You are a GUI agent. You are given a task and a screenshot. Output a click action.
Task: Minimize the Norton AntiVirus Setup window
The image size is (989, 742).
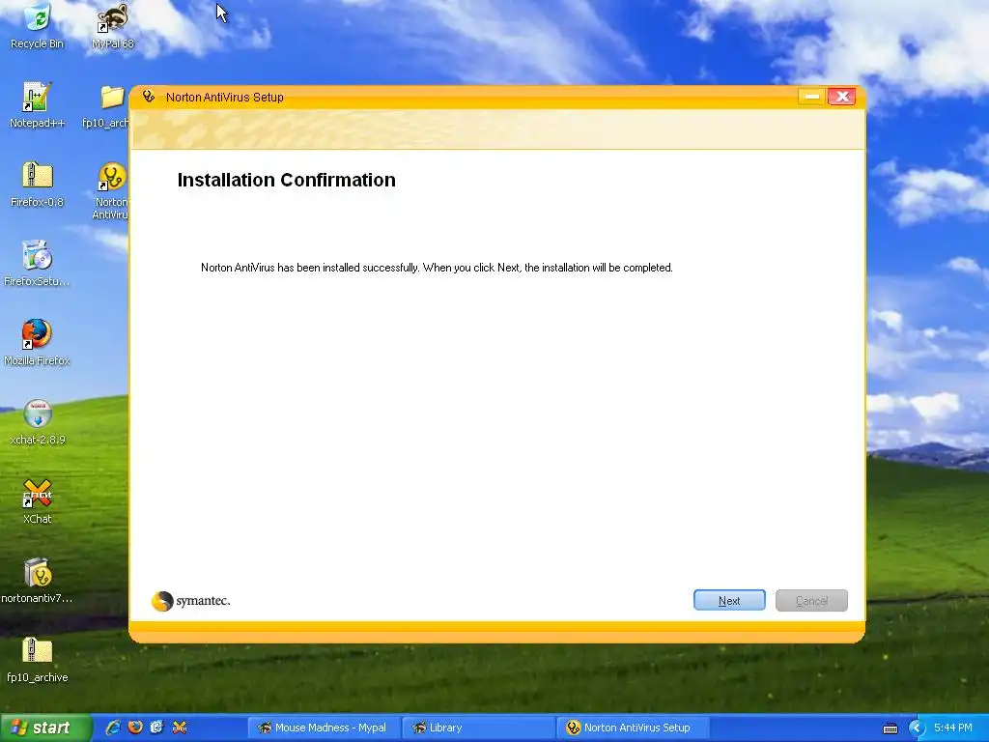pos(811,97)
